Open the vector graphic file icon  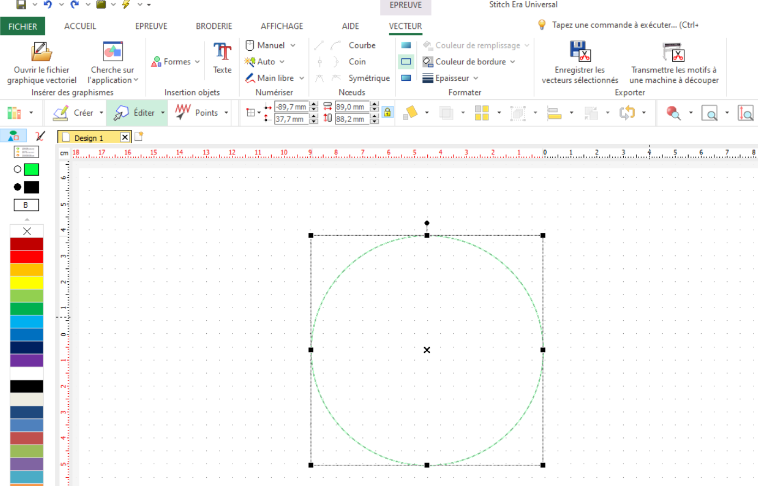pos(41,52)
